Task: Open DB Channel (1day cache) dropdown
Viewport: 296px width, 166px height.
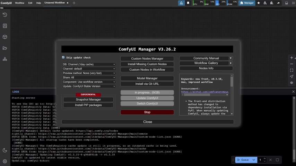Action: [x=89, y=64]
